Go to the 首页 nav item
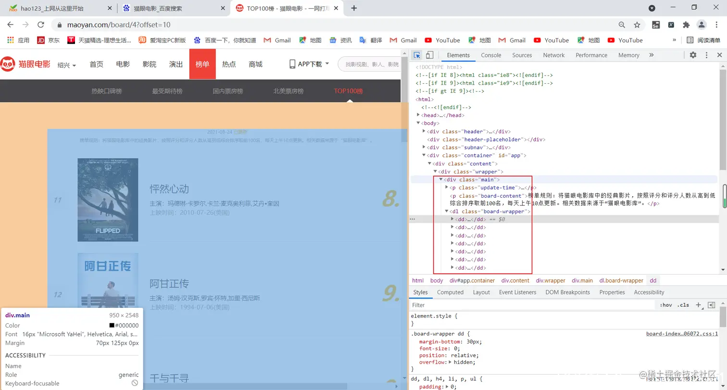The width and height of the screenshot is (727, 390). tap(96, 64)
